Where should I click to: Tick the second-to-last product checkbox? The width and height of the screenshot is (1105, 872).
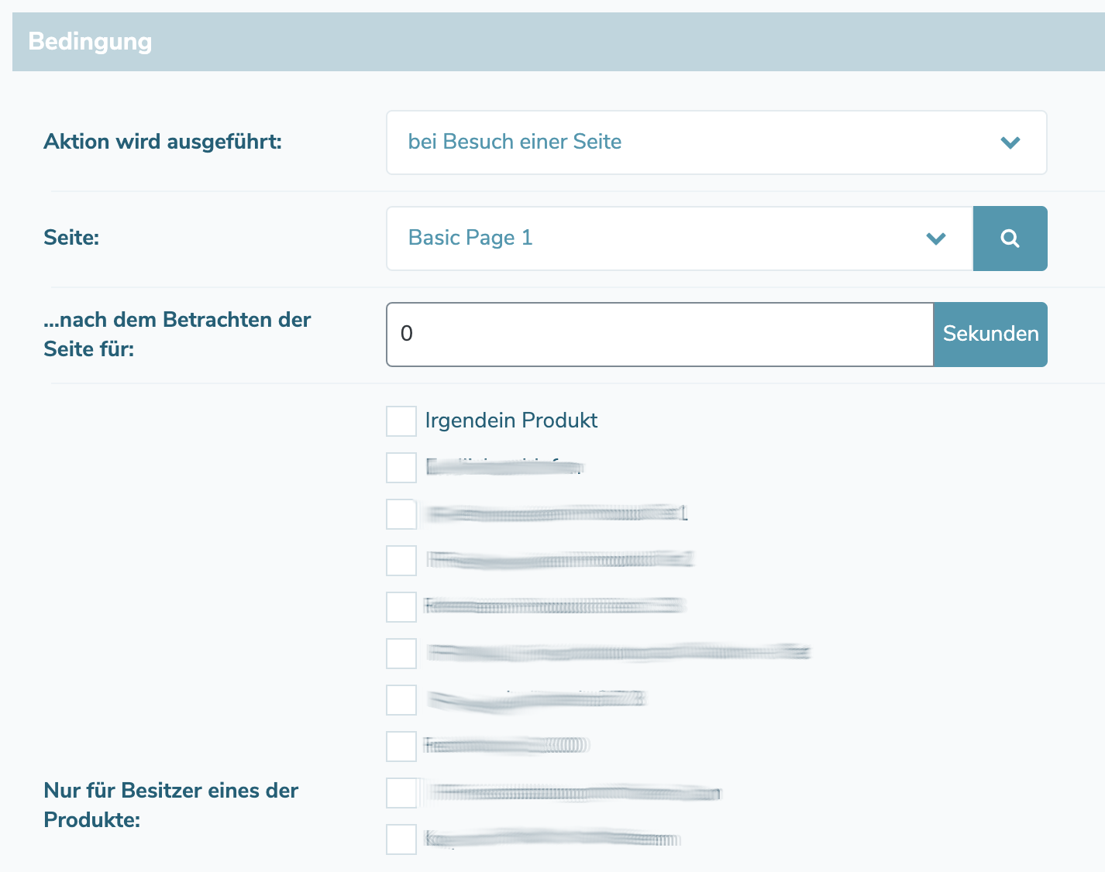coord(401,793)
